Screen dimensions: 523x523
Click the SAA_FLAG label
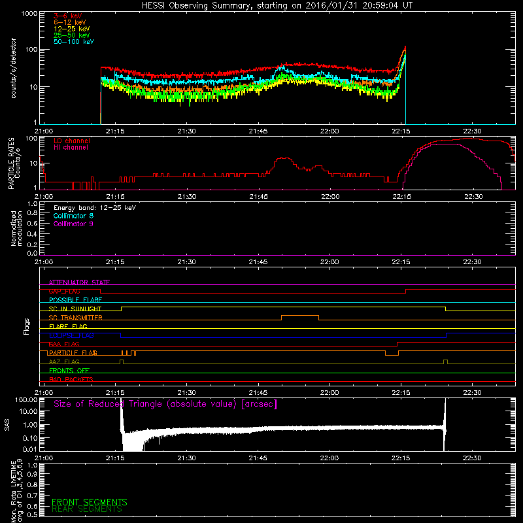[64, 345]
